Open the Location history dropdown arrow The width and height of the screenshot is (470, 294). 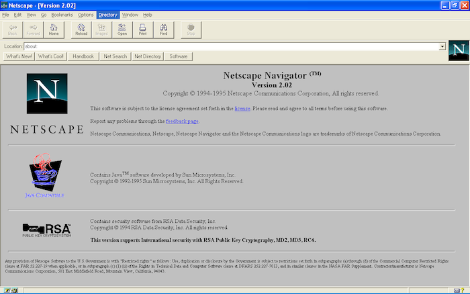click(442, 46)
